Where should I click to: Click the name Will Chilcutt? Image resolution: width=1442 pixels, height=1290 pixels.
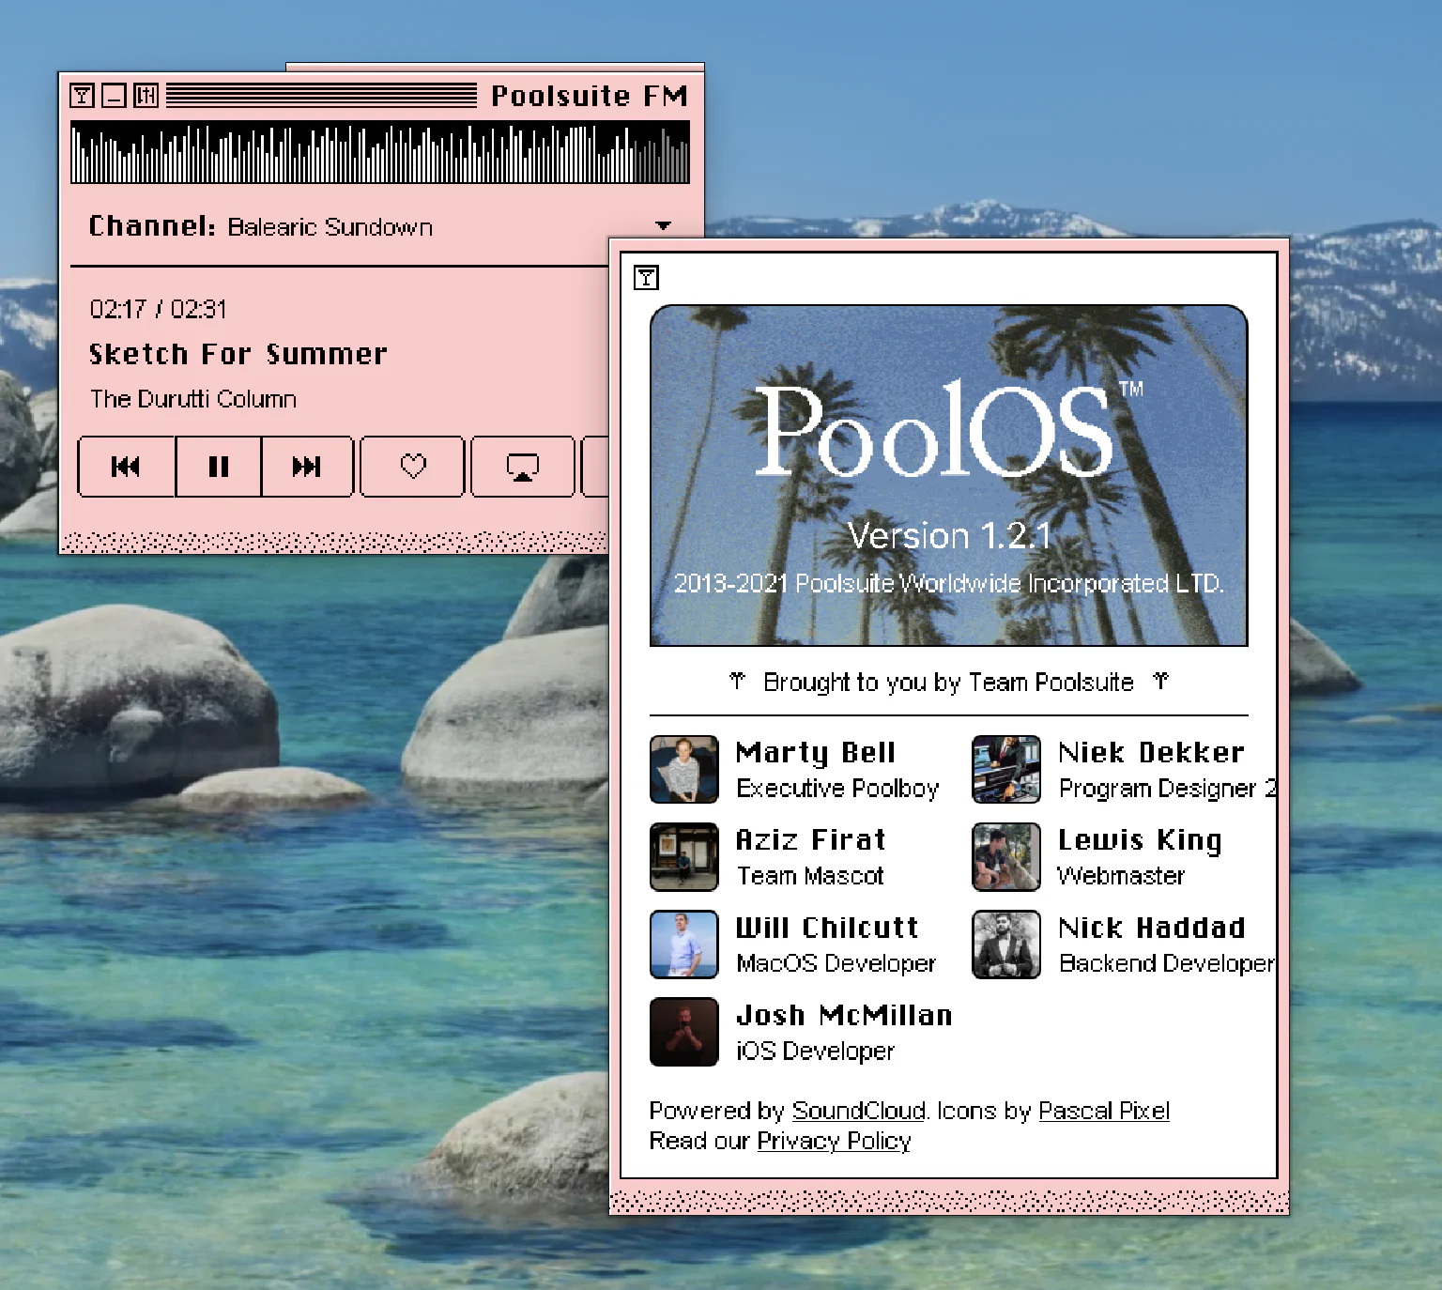click(x=827, y=928)
